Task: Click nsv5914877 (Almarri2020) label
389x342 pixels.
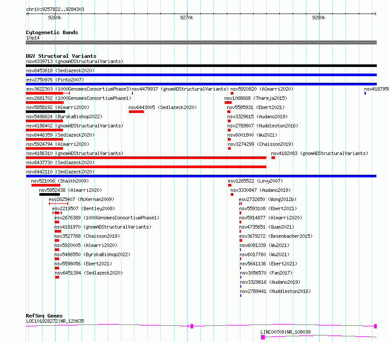Action: [x=271, y=218]
